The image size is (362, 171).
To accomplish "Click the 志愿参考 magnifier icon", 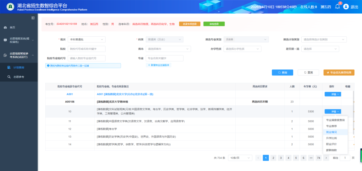I will point(9,77).
